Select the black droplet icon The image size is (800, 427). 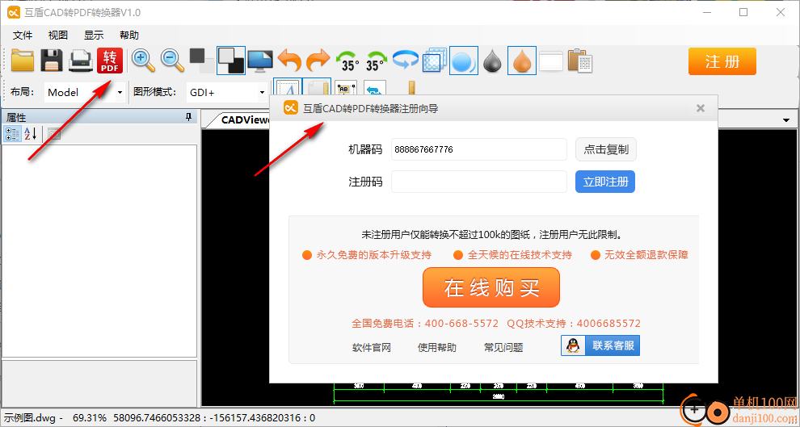coord(493,61)
